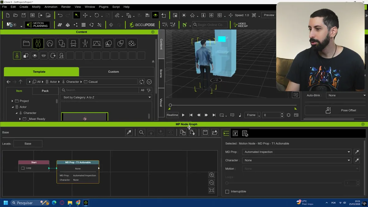Toggle the Realtime playback mode
Screen dimensions: 368x207
[172, 115]
